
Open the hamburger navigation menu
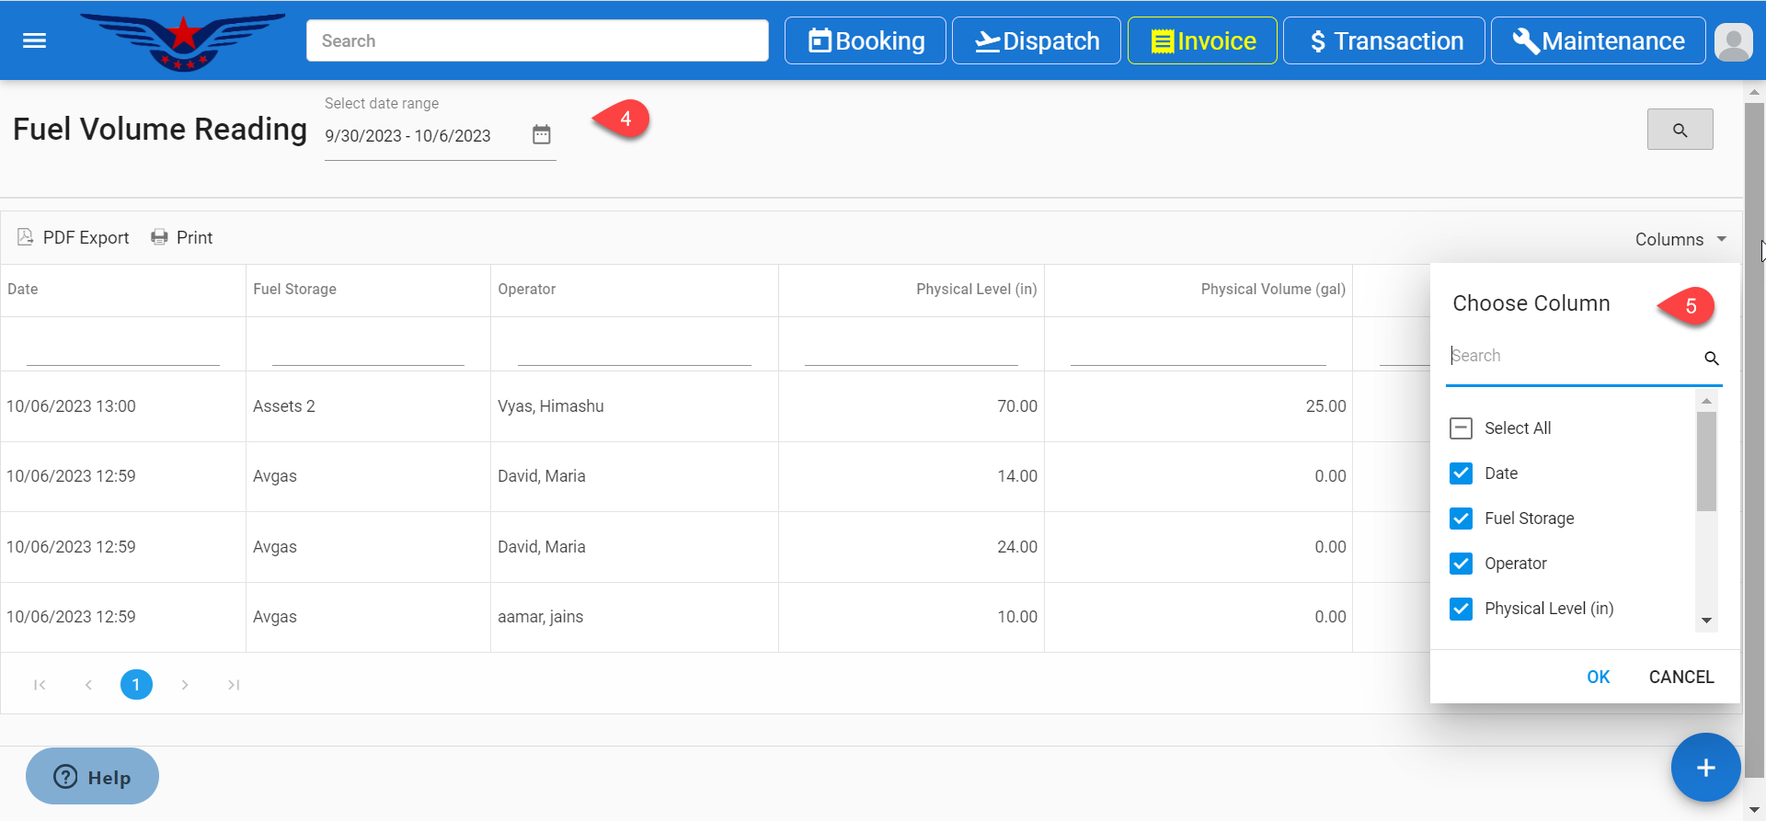coord(34,40)
